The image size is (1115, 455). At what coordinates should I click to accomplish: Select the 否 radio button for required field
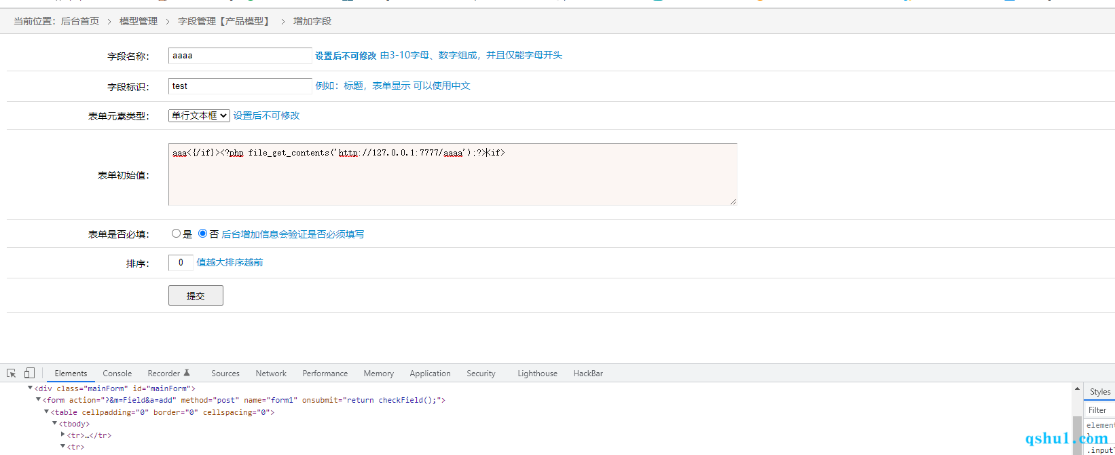202,234
